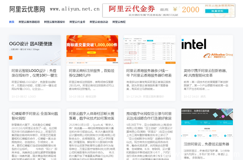The height and width of the screenshot is (160, 243).
Task: Open article 英特尔携手阿里云创新容器
Action: tap(205, 73)
